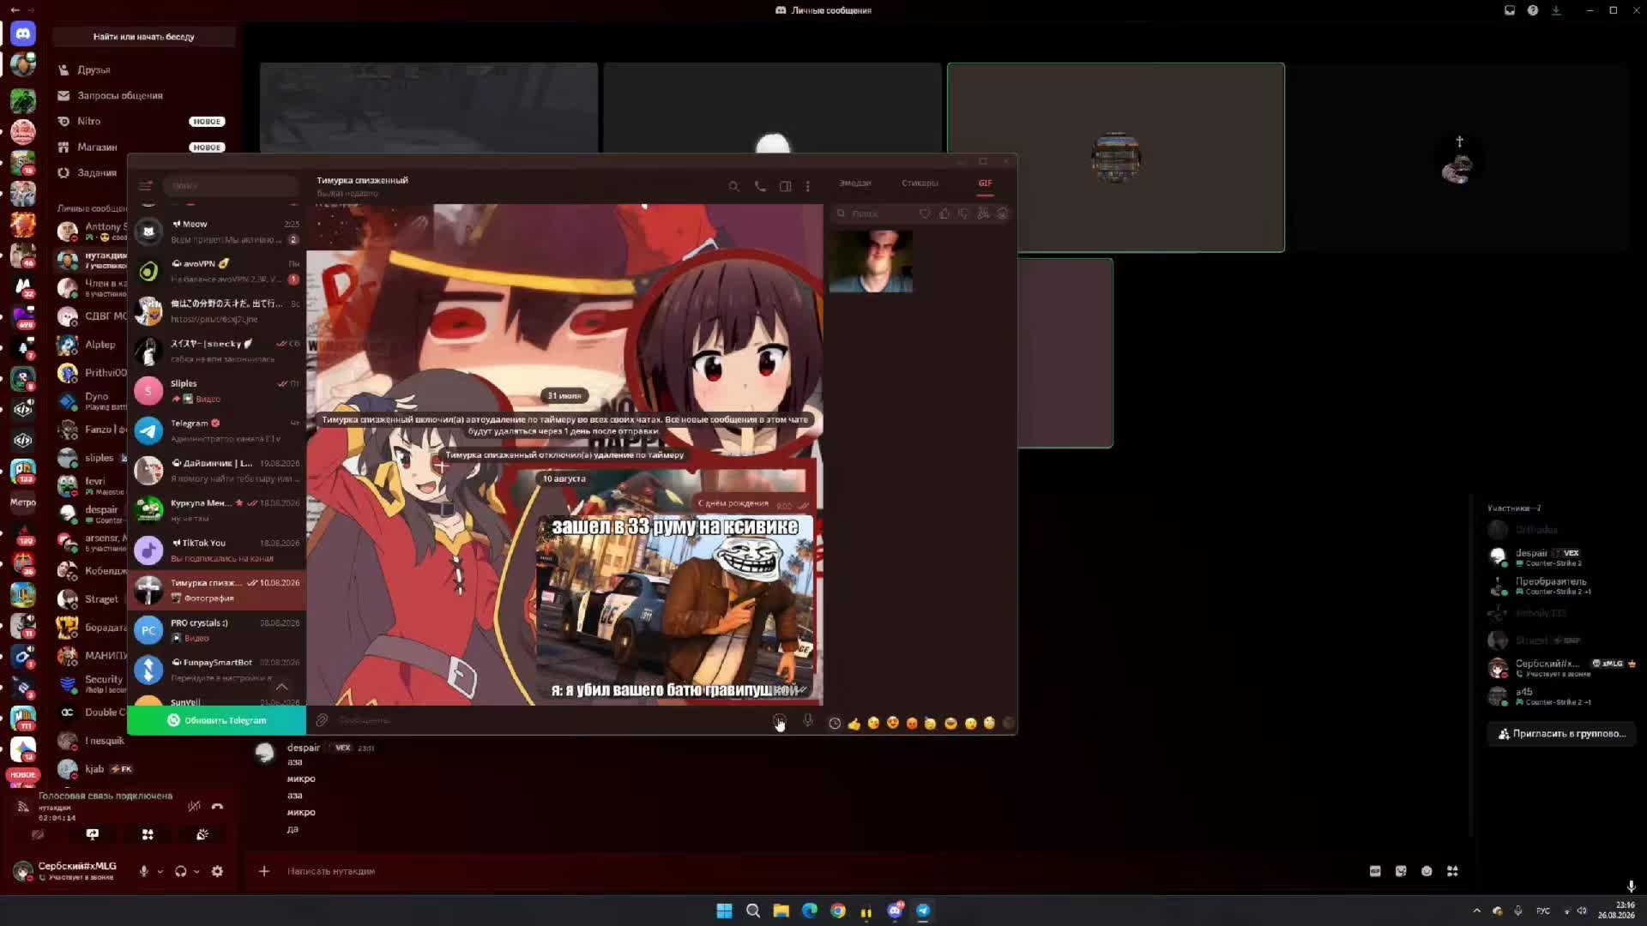Viewport: 1647px width, 926px height.
Task: Select the GIF tab in Telegram
Action: coord(985,183)
